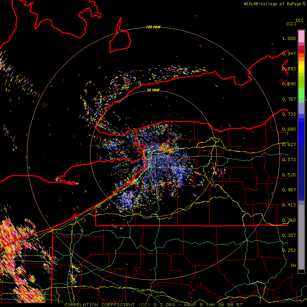Screen dimensions: 307x307
Task: Click the 0.947 scale value
Action: click(x=289, y=54)
